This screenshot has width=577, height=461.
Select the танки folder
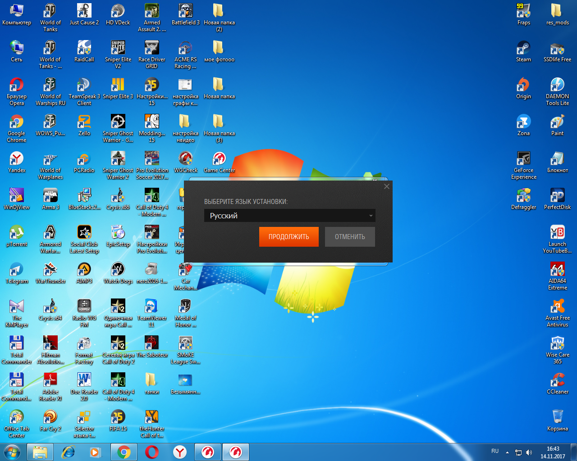(151, 384)
